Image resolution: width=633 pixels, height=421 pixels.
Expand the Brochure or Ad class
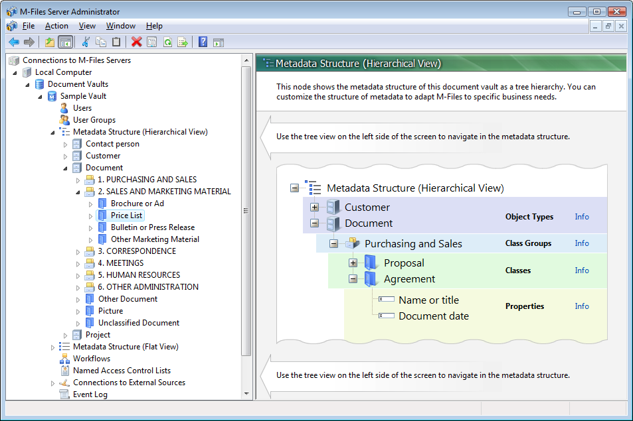[90, 204]
